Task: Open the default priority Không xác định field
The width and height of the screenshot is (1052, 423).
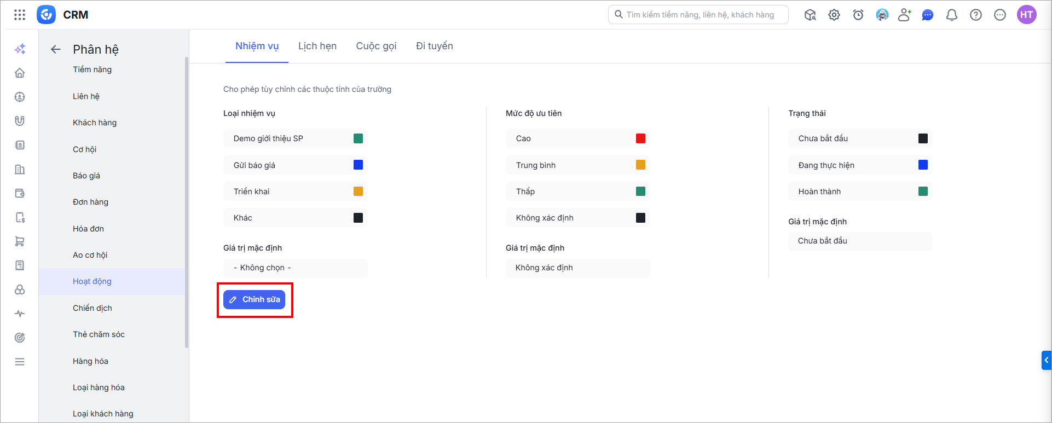Action: 578,268
